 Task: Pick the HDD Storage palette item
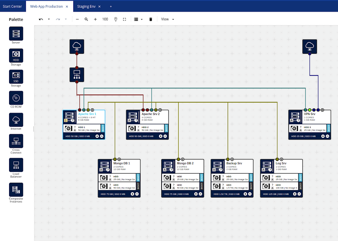tap(16, 55)
